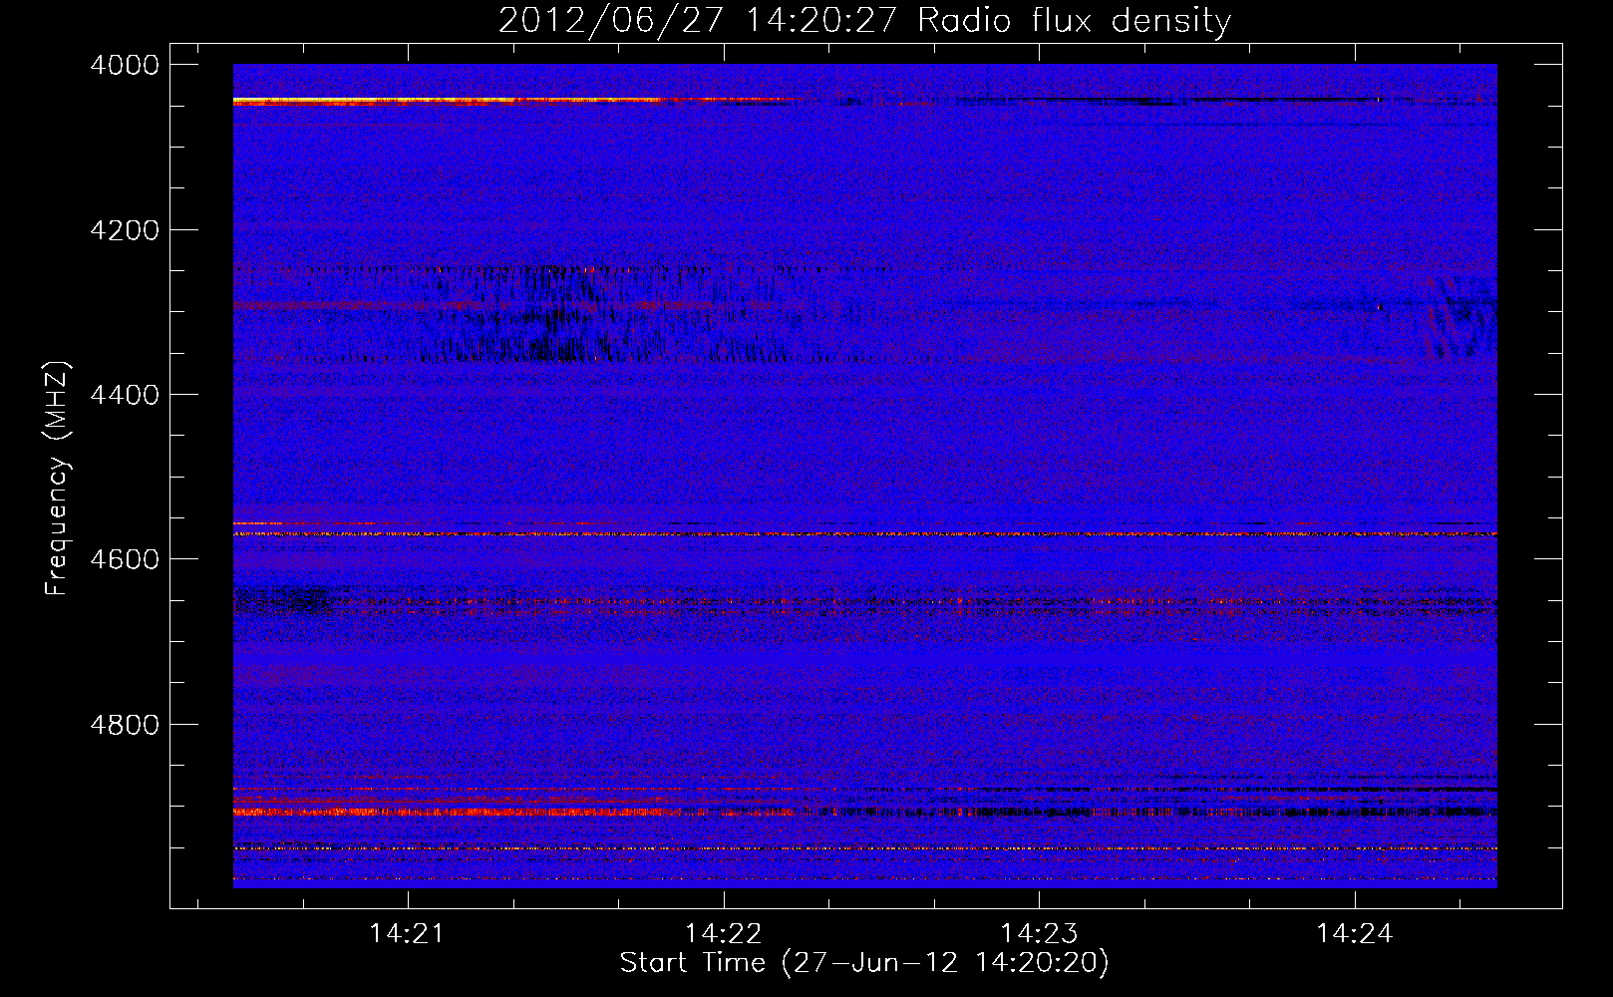
Task: Click the 4400 frequency axis label
Action: [x=125, y=395]
